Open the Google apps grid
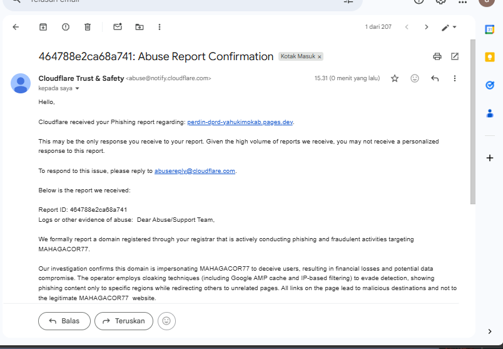 coord(462,2)
